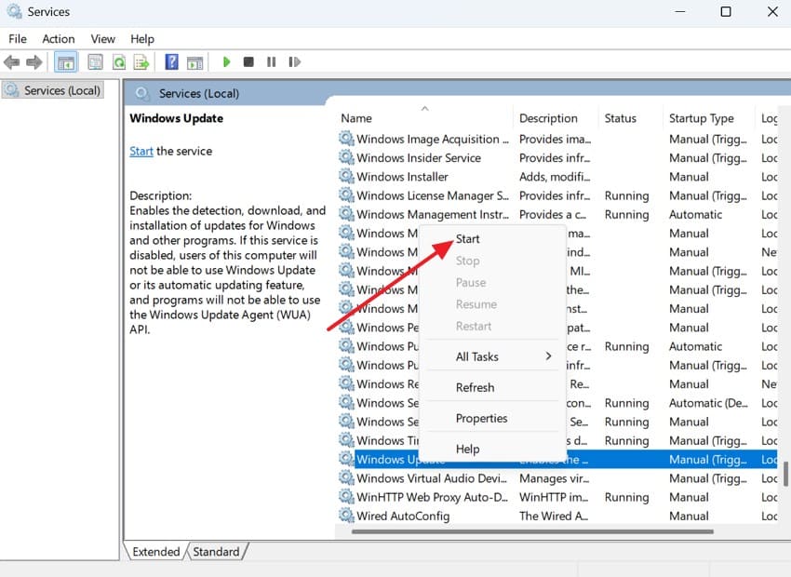Viewport: 791px width, 577px height.
Task: Expand All Tasks submenu in context menu
Action: tap(492, 356)
